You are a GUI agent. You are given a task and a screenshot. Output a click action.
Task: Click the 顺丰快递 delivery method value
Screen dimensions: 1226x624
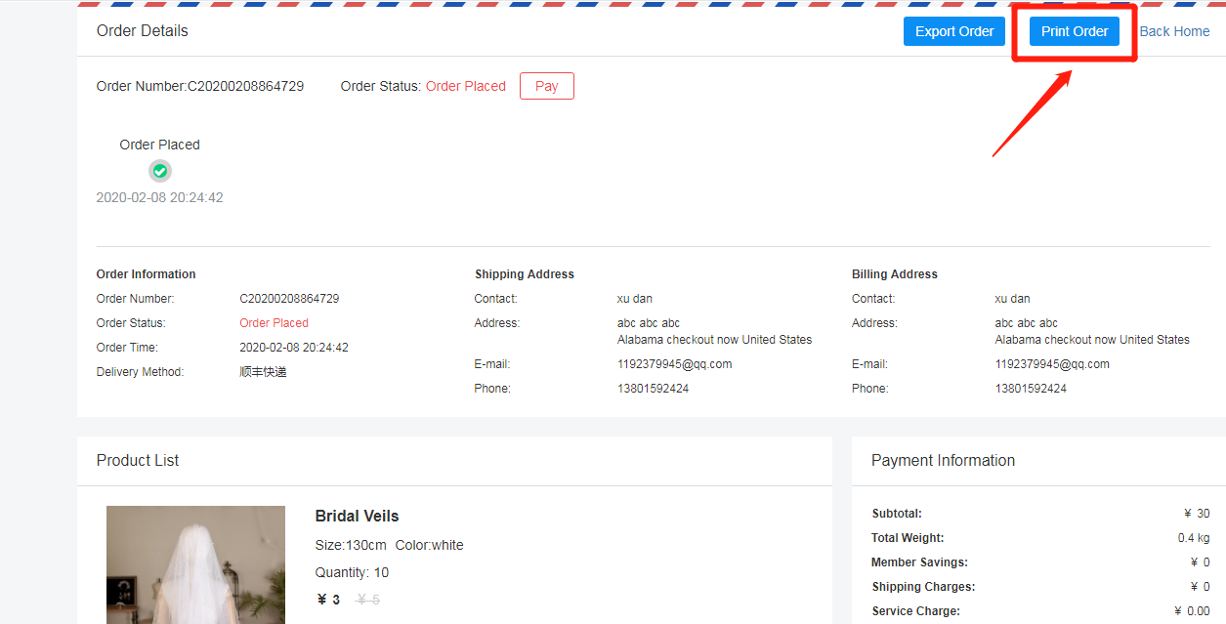[263, 372]
